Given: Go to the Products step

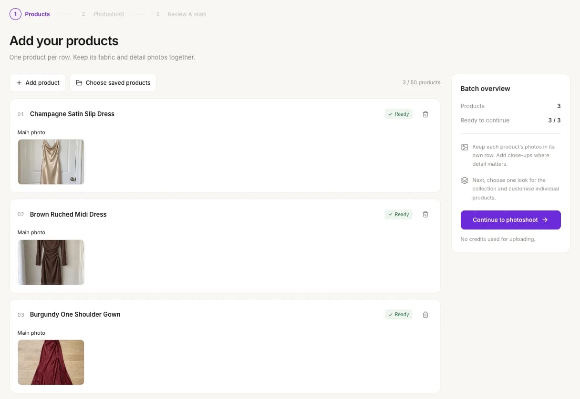Looking at the screenshot, I should coord(30,14).
